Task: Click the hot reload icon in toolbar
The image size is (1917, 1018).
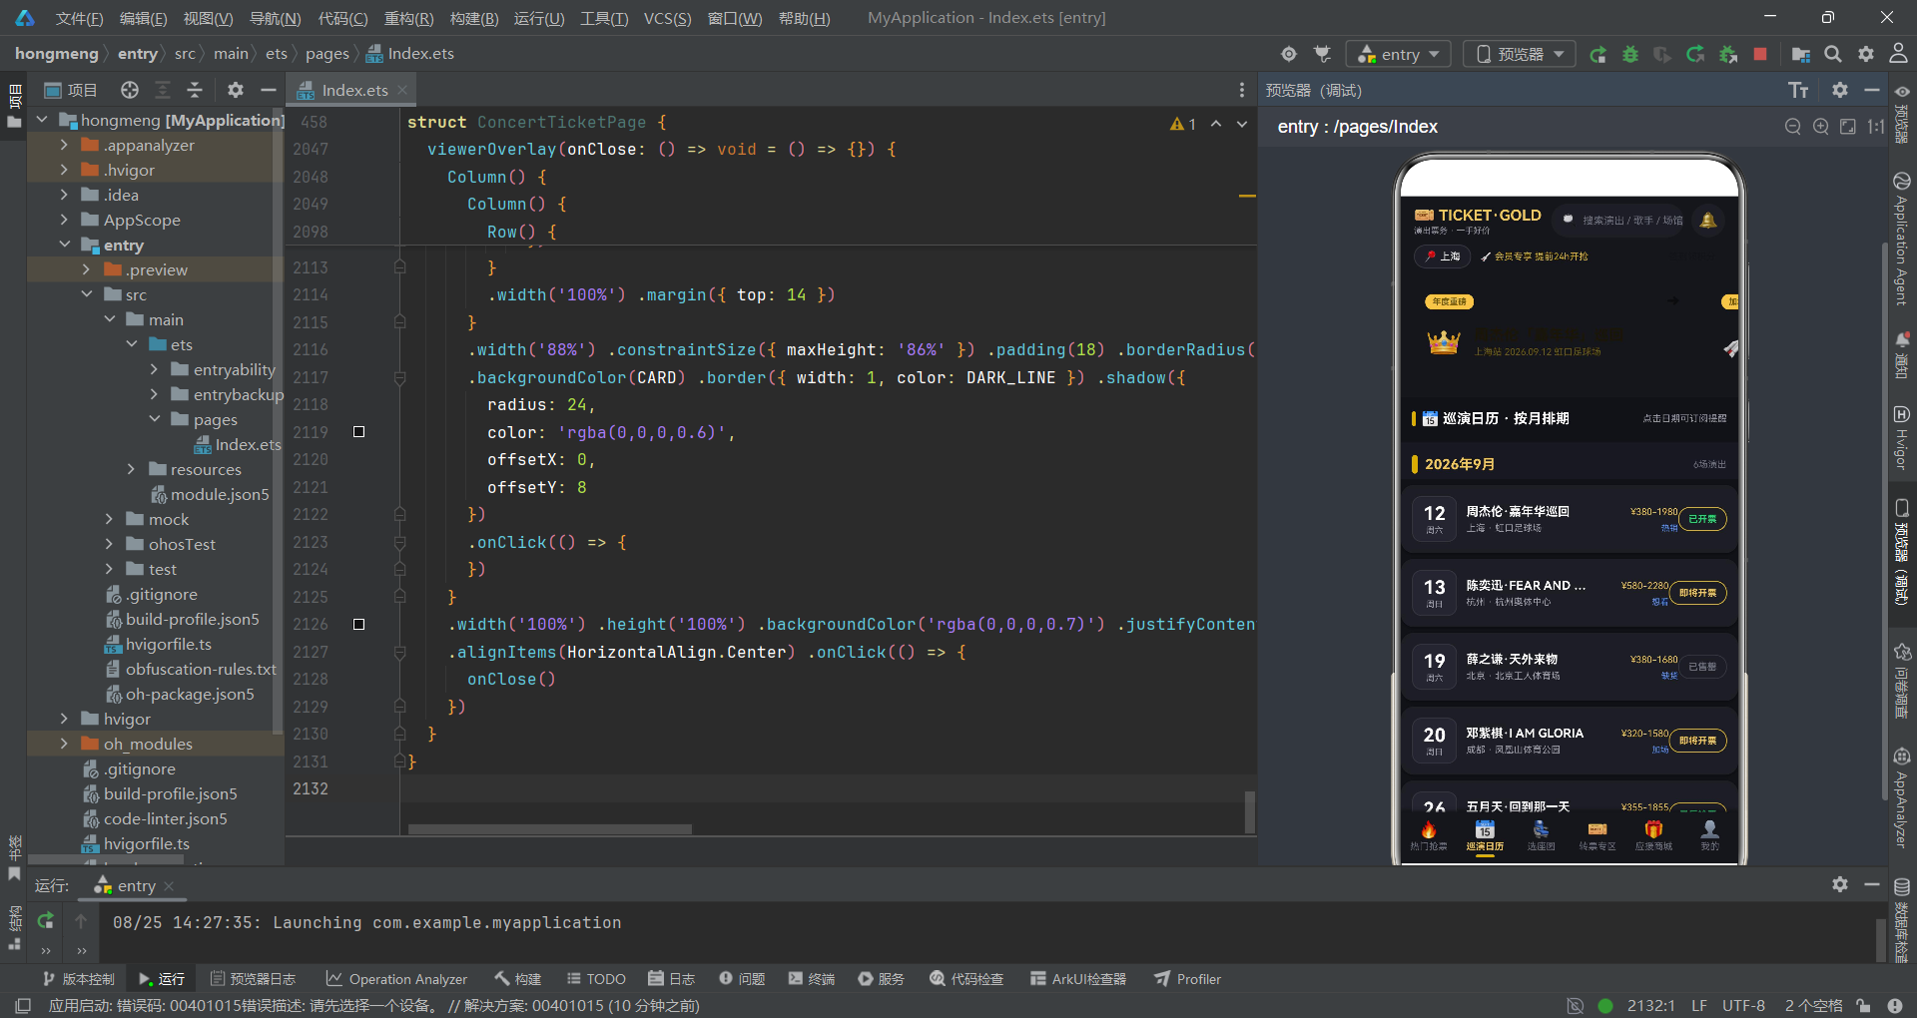Action: tap(1695, 55)
